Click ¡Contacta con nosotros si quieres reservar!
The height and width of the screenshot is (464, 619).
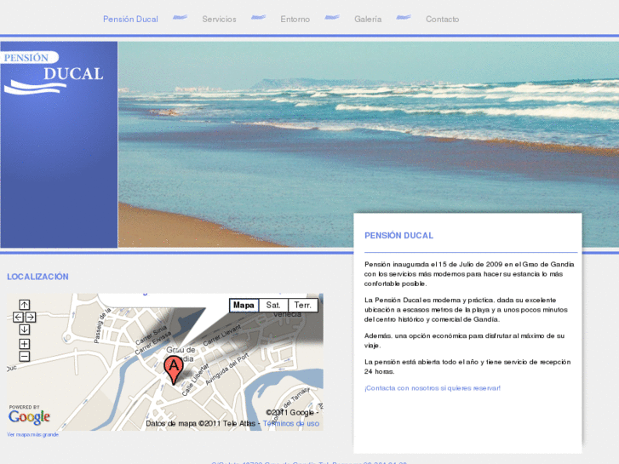point(433,387)
